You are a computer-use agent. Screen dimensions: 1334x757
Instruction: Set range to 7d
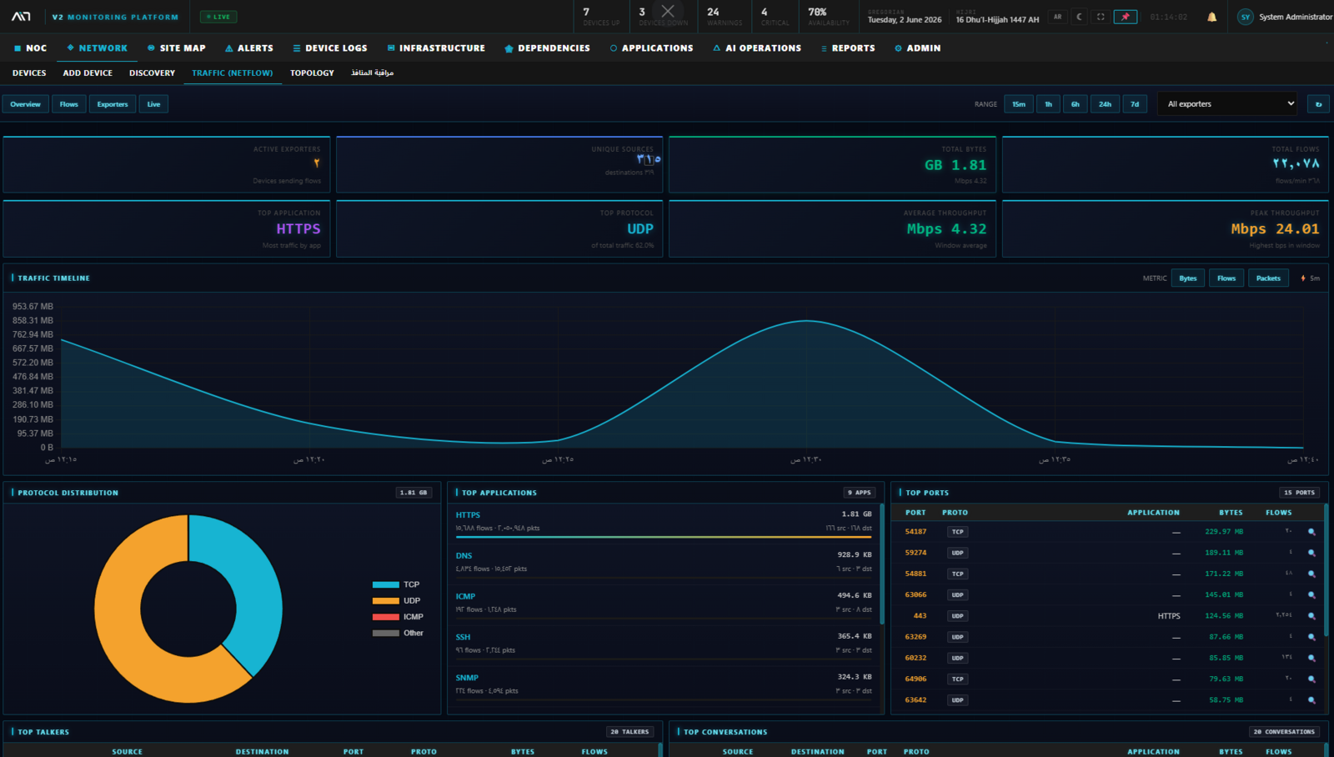[1135, 104]
